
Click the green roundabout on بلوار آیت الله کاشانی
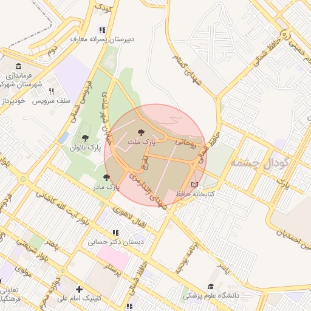coord(23,179)
